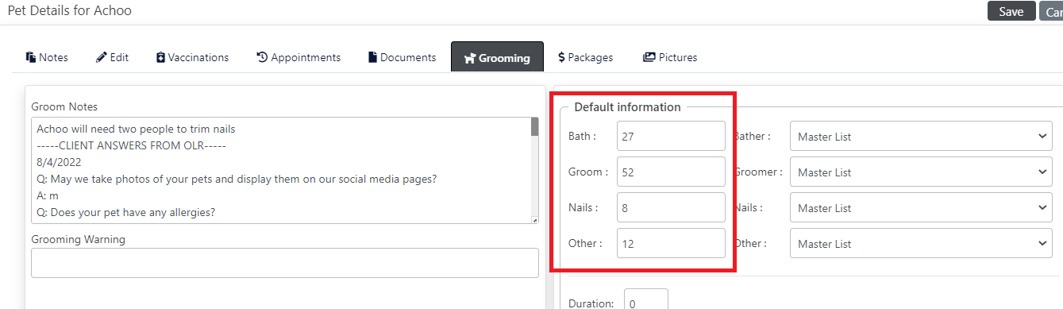Viewport: 1063px width, 309px height.
Task: Open the Vaccinations tab
Action: 192,57
